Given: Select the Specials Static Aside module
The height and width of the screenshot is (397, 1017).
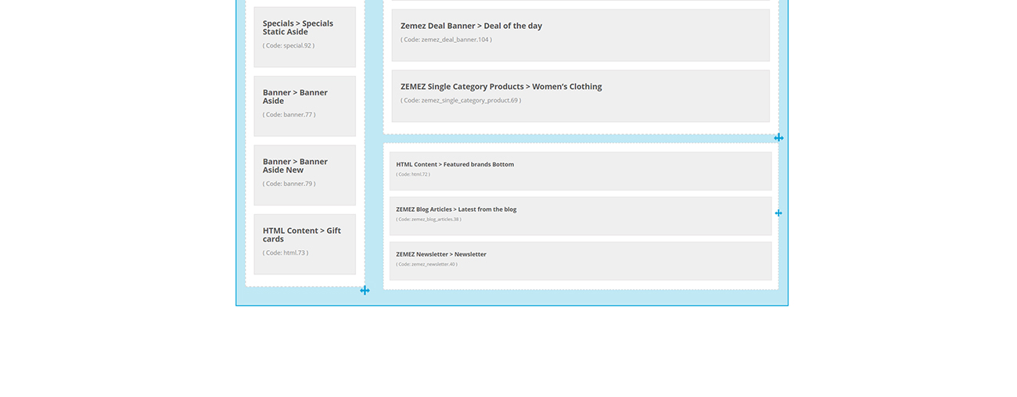Looking at the screenshot, I should [x=304, y=37].
